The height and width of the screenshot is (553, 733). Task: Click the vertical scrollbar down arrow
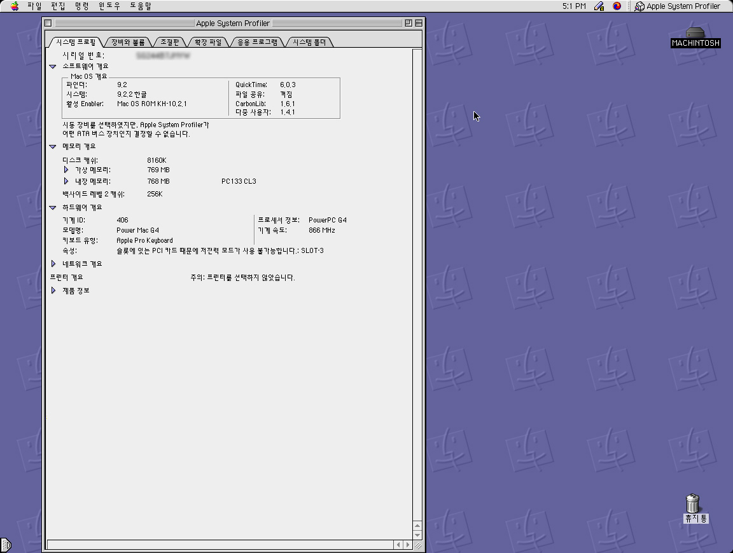coord(417,536)
